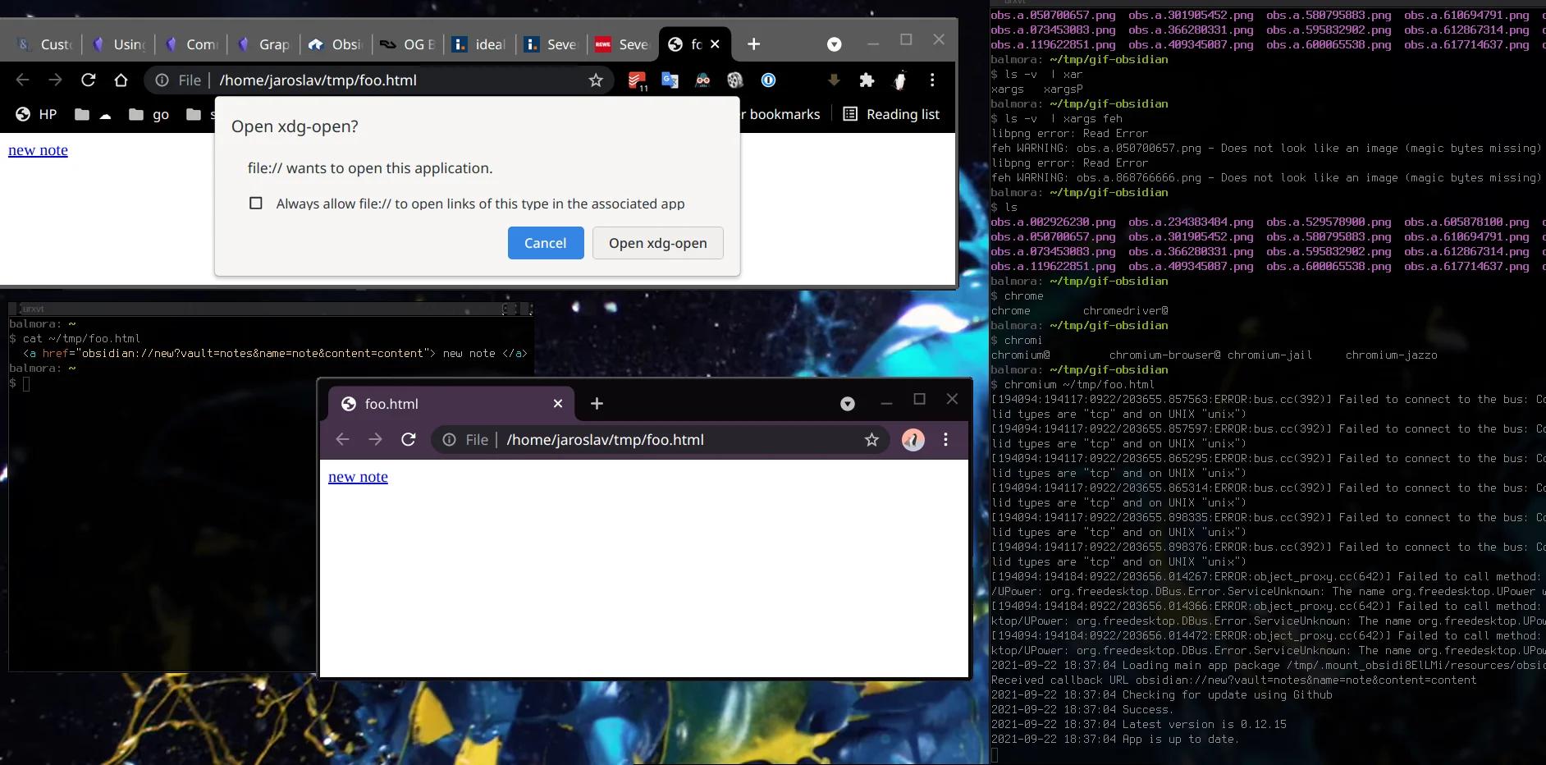1546x765 pixels.
Task: Check 'Always allow file:// to open links'
Action: (257, 203)
